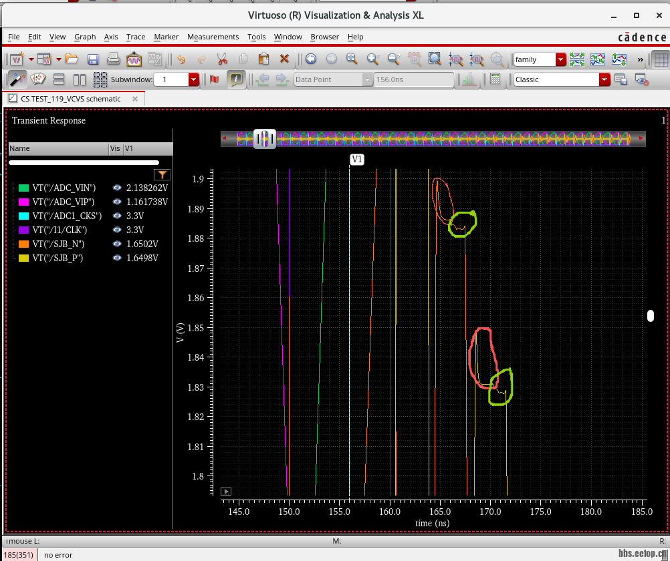Open the 'Classic' workspace dropdown
This screenshot has width=670, height=561.
604,79
